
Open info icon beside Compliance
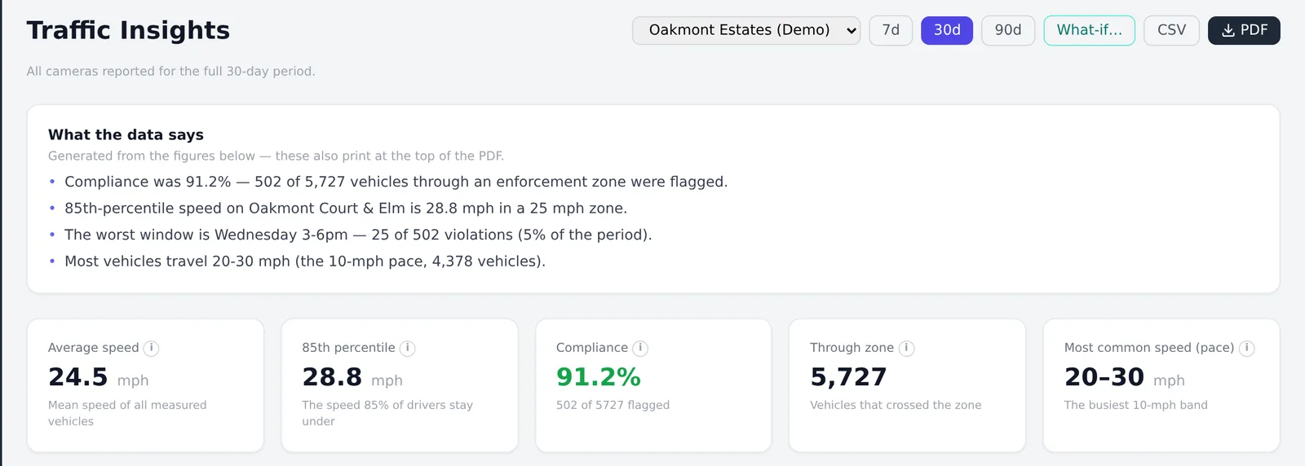click(640, 348)
